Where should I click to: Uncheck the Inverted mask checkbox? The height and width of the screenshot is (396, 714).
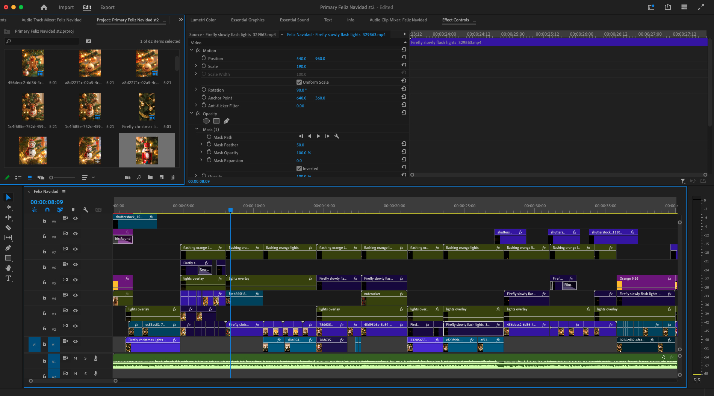299,169
